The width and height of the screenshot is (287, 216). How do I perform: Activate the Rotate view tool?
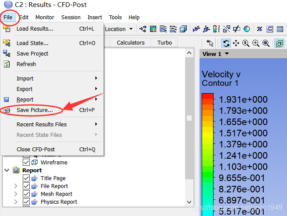pos(226,43)
